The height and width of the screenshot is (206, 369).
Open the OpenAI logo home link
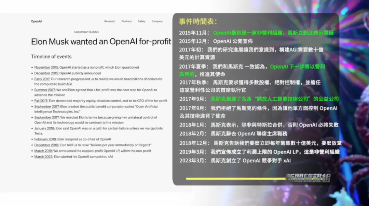point(36,21)
